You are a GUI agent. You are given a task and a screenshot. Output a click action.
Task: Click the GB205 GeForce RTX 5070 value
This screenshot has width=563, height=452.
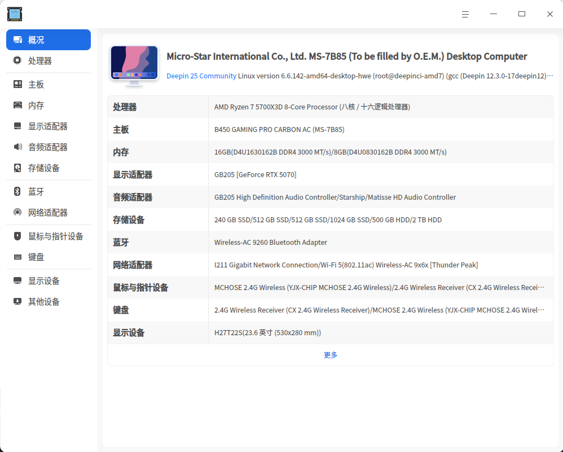256,174
